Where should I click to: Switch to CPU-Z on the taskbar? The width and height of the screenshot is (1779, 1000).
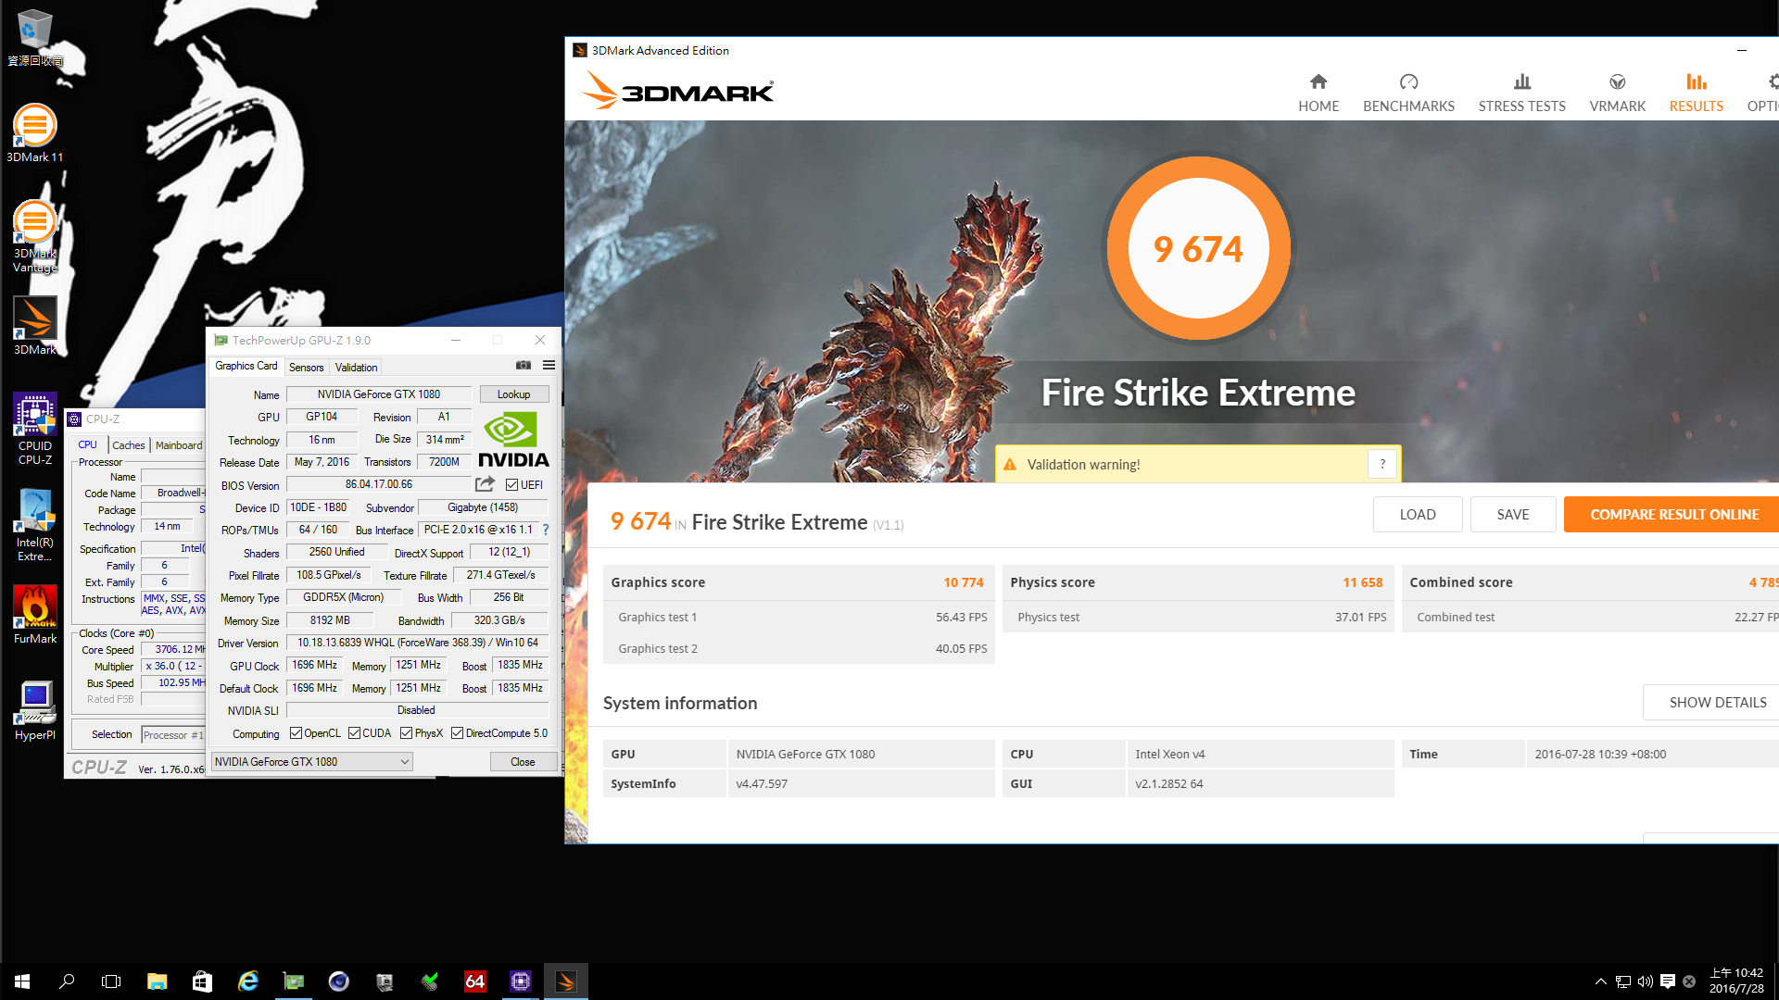click(x=520, y=981)
